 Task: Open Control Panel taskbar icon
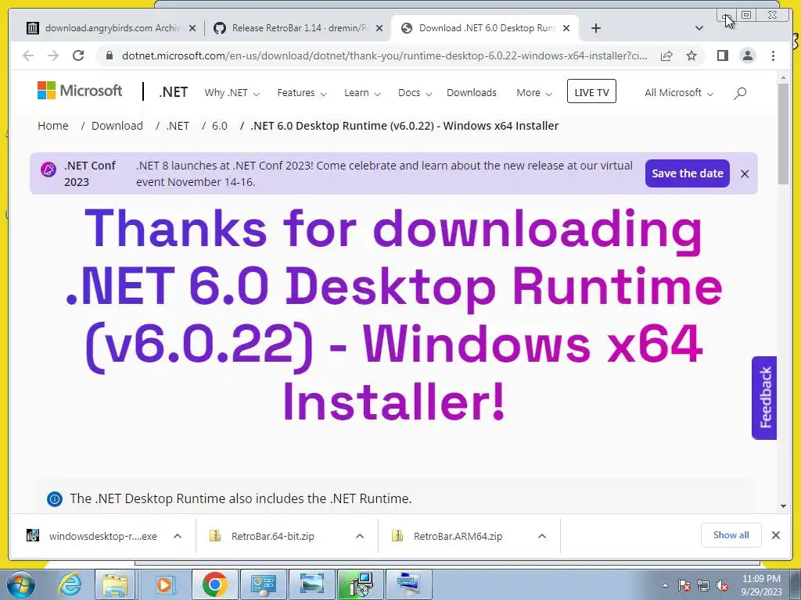click(263, 584)
